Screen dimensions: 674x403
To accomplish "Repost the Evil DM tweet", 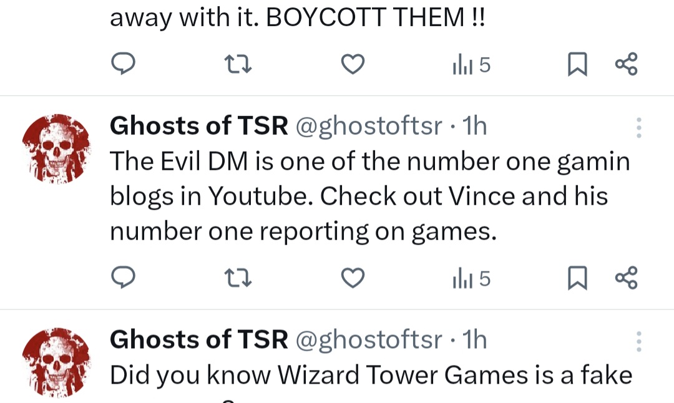I will coord(238,278).
